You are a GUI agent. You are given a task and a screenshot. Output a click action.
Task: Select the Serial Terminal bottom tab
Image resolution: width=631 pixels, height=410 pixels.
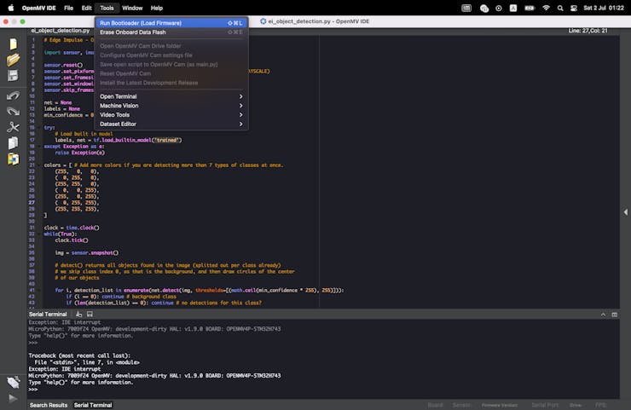tap(93, 405)
